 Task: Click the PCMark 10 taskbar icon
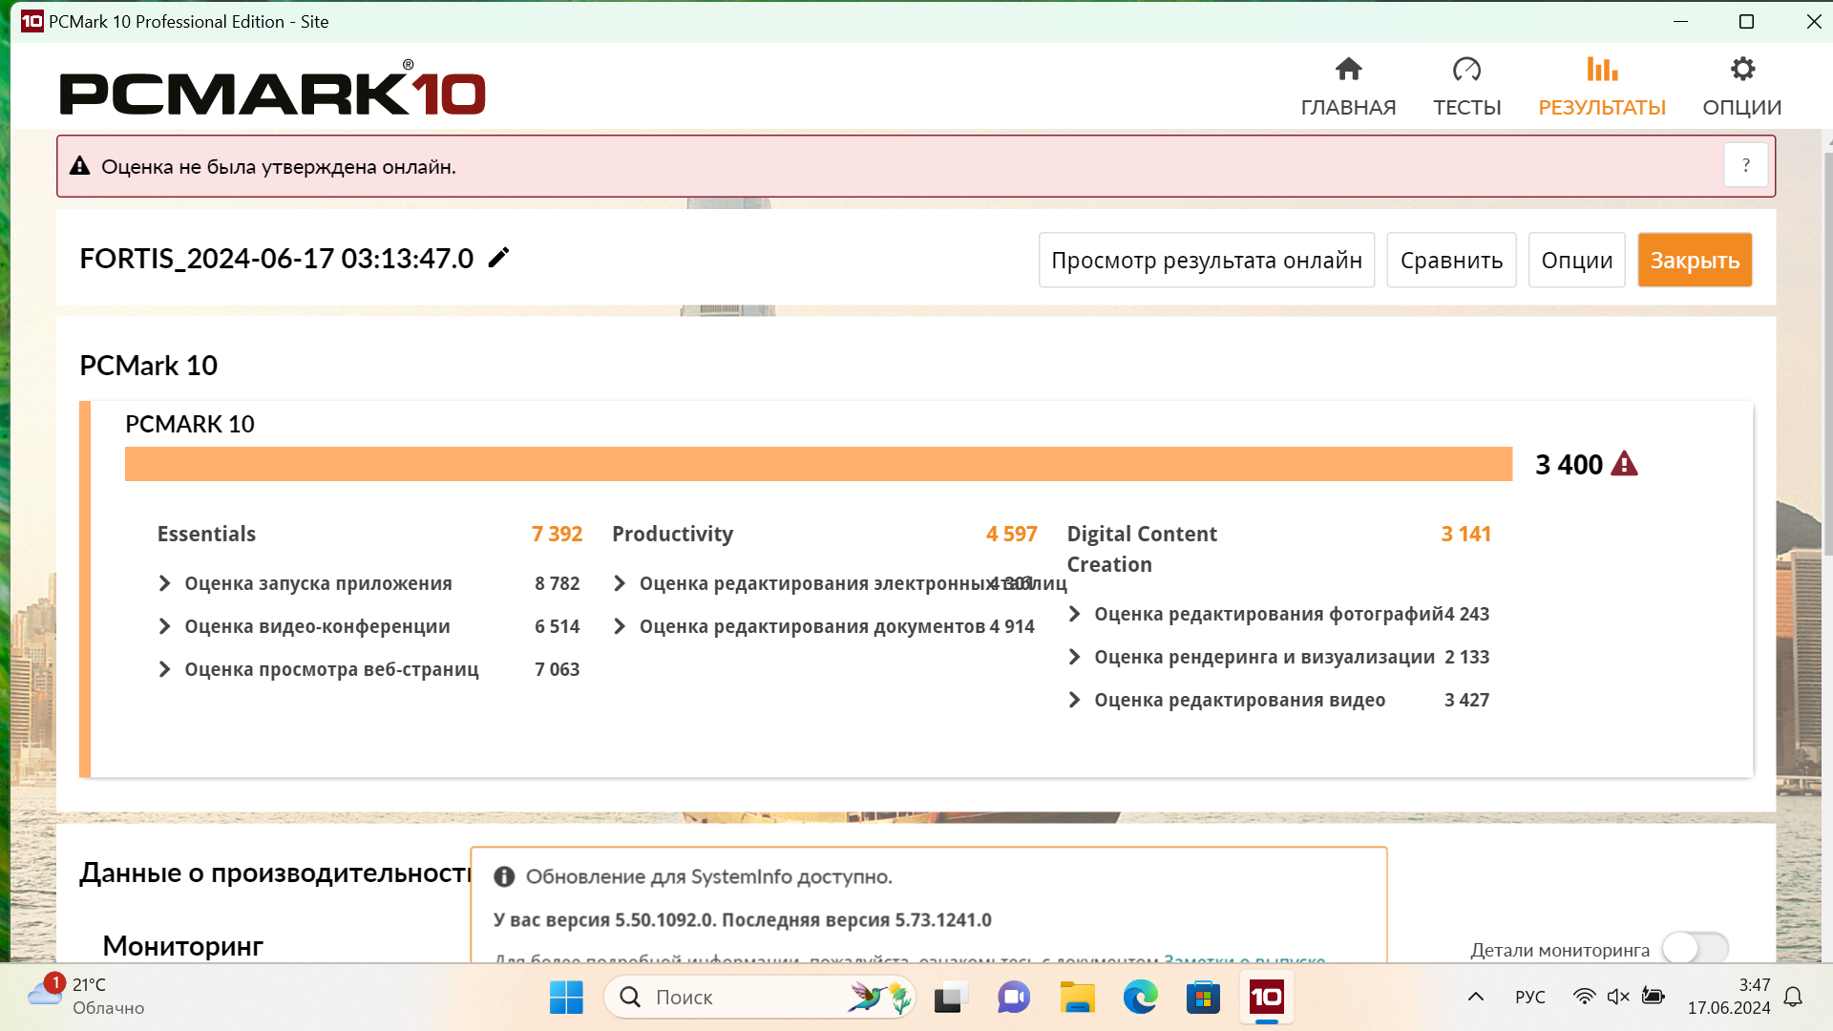click(1267, 998)
